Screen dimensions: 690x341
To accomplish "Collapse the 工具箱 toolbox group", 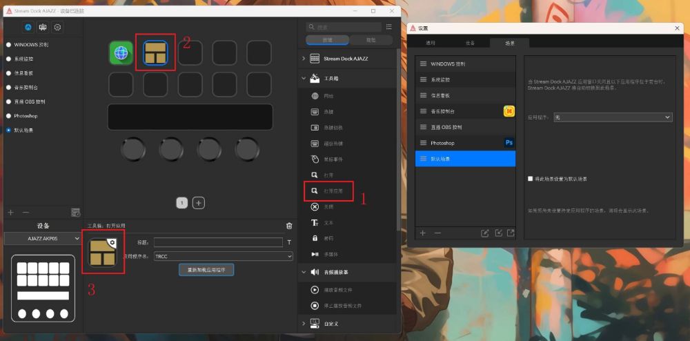I will point(303,78).
